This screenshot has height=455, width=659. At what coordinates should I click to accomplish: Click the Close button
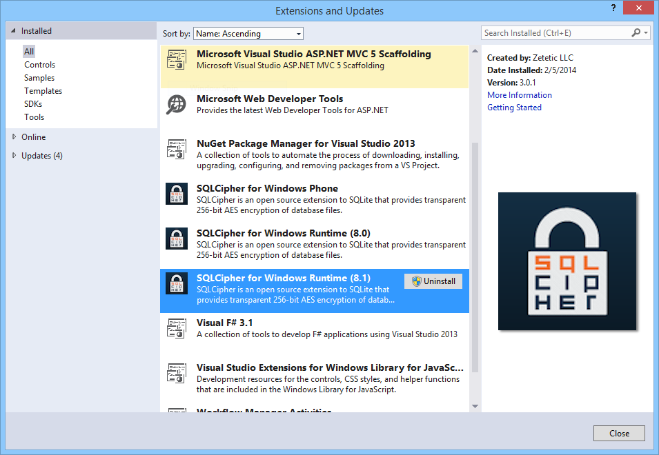[619, 433]
